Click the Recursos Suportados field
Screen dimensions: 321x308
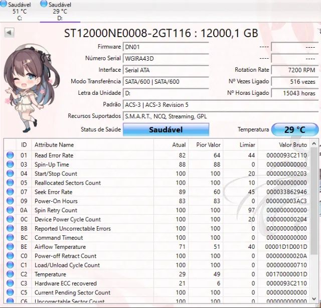[221, 116]
